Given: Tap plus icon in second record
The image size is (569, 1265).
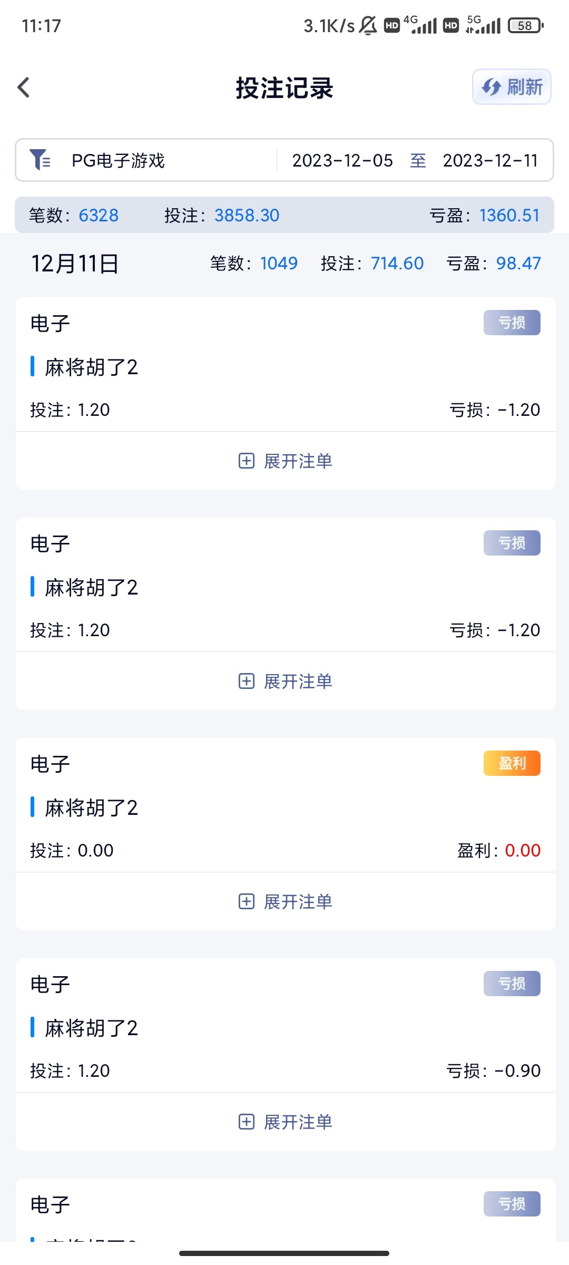Looking at the screenshot, I should [x=247, y=682].
